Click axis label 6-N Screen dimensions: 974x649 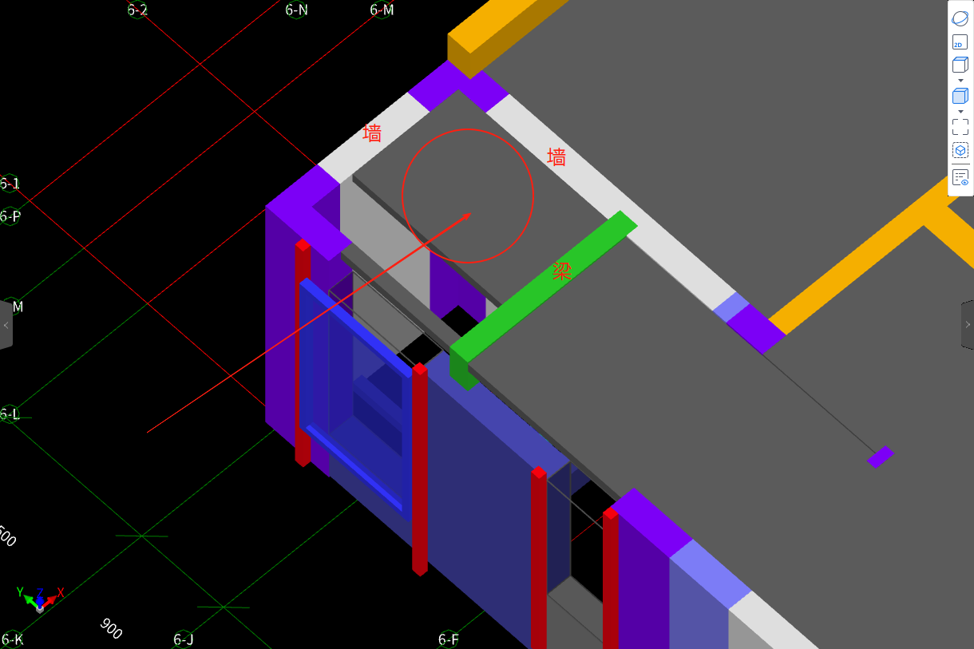296,10
